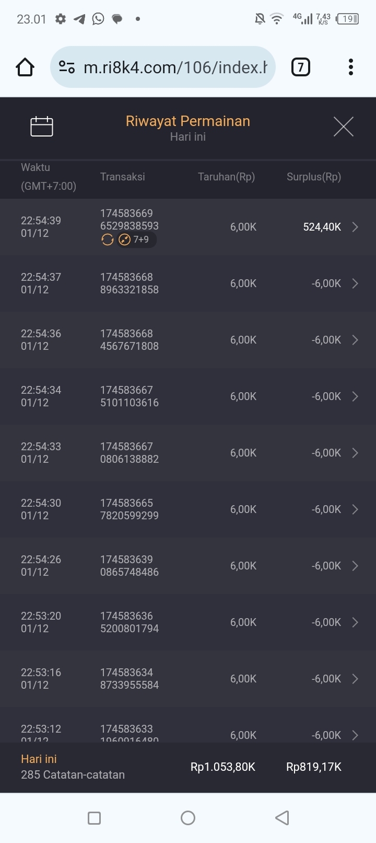
Task: Tap the 7+9 bonus badge
Action: point(136,240)
